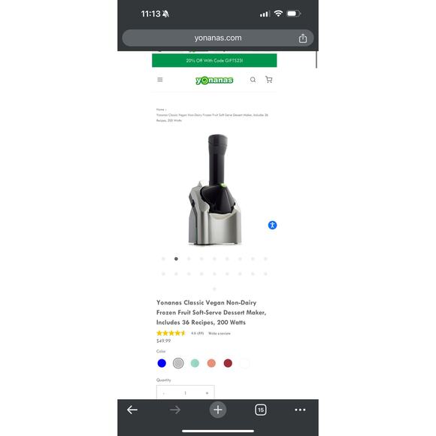The width and height of the screenshot is (436, 436).
Task: Open the shopping cart icon
Action: (x=269, y=80)
